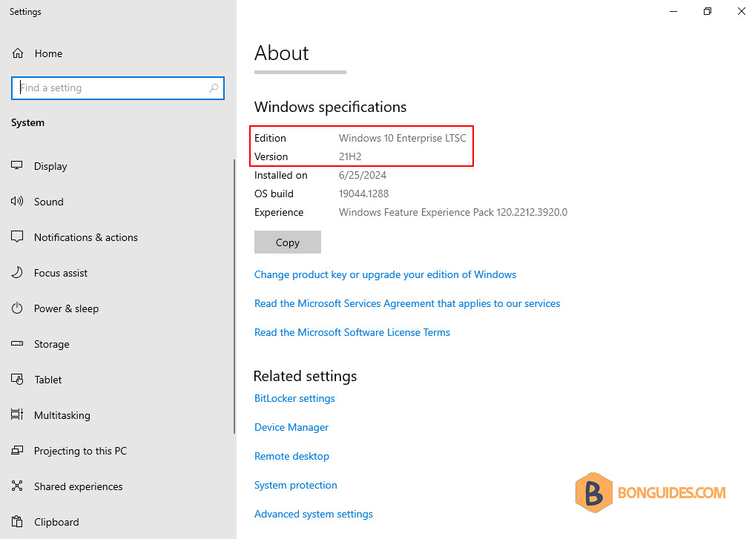Viewport: 755px width, 539px height.
Task: Click the Related settings heading
Action: click(x=306, y=376)
